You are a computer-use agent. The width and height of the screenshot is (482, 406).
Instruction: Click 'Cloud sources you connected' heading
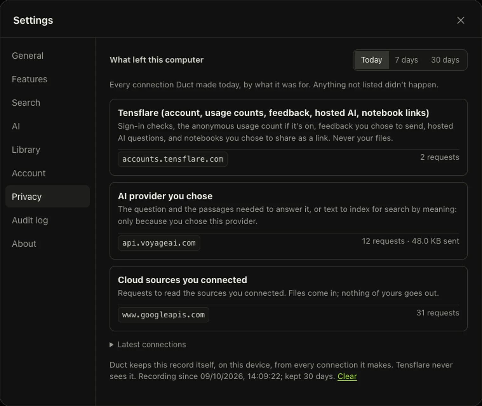click(x=183, y=280)
